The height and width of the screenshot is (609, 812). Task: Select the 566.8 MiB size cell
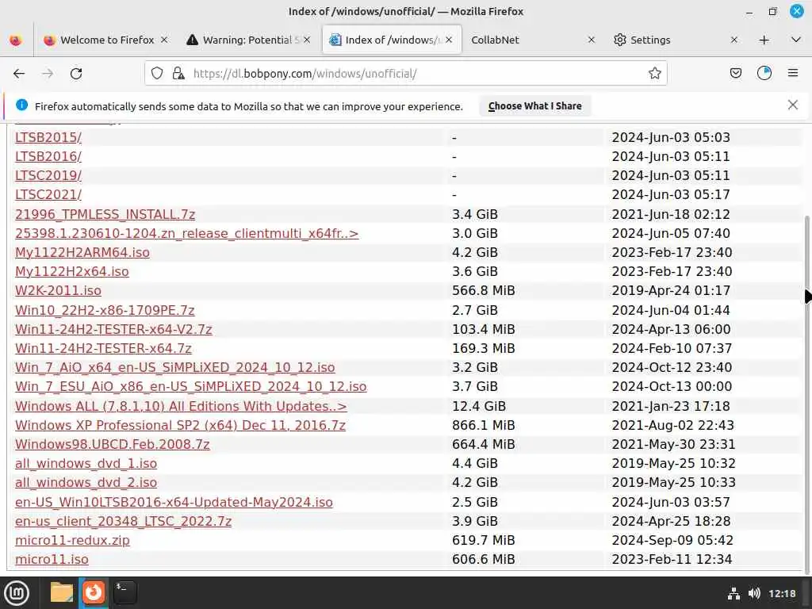pyautogui.click(x=483, y=290)
